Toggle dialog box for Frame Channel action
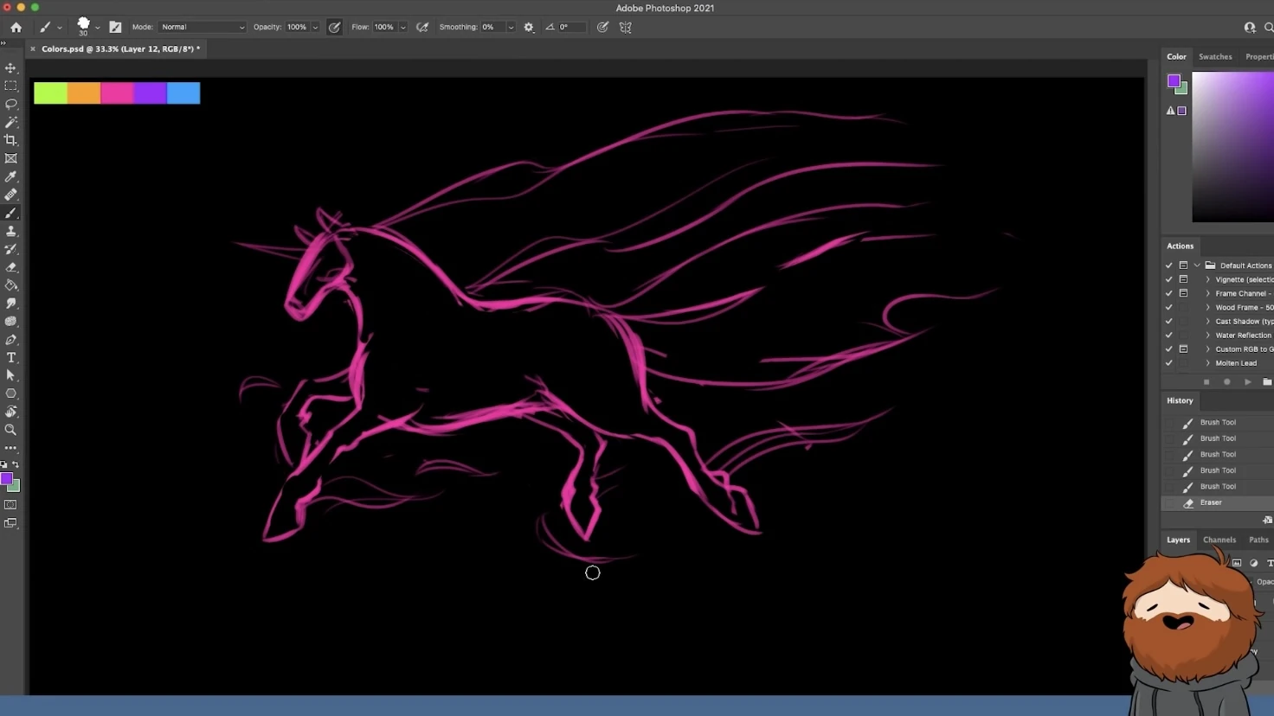 1183,293
